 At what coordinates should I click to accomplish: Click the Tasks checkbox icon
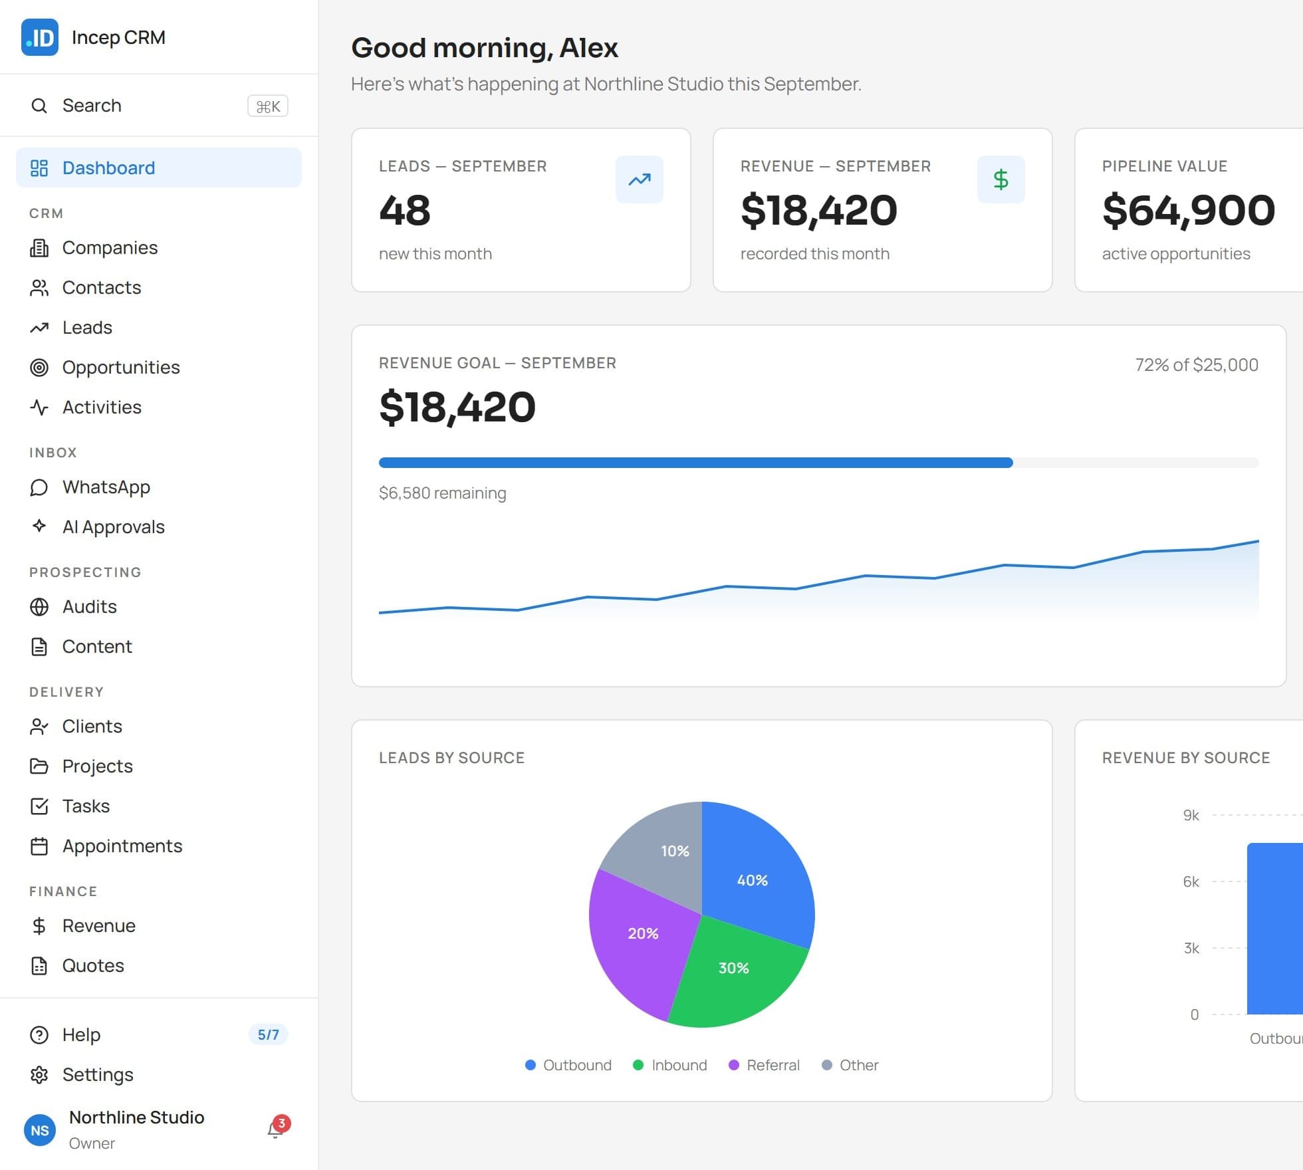click(x=39, y=806)
